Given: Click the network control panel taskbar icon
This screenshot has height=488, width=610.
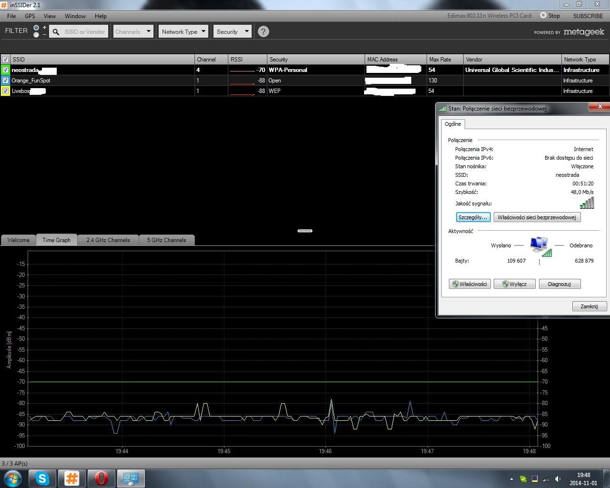Looking at the screenshot, I should click(131, 478).
